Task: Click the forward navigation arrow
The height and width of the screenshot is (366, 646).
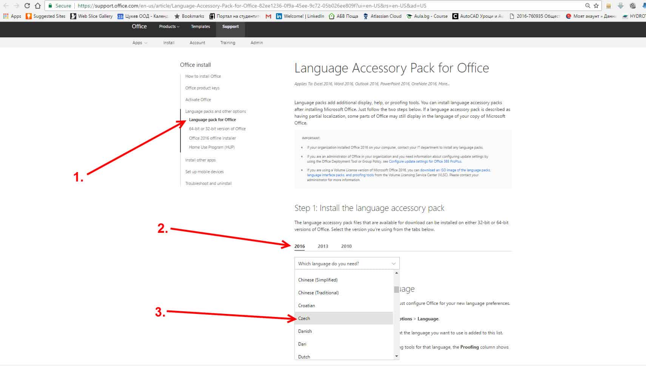Action: (x=17, y=6)
